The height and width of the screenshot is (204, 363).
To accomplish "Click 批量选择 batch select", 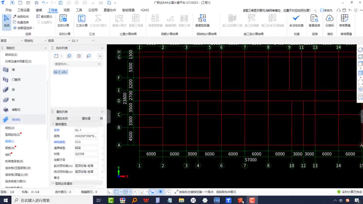I will 20,22.
